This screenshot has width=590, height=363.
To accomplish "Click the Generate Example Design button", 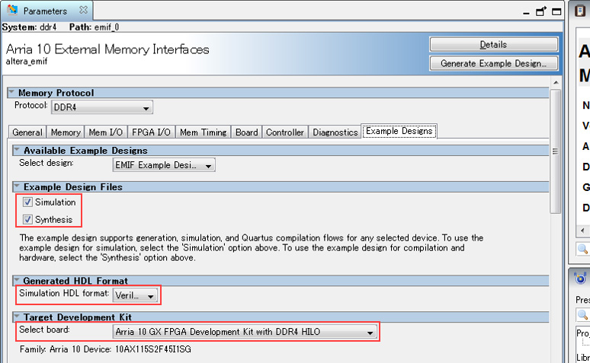I will coord(492,63).
